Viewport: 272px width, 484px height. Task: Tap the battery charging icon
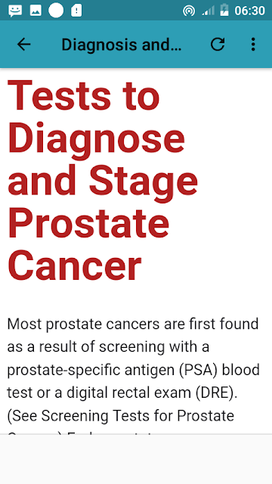point(224,11)
